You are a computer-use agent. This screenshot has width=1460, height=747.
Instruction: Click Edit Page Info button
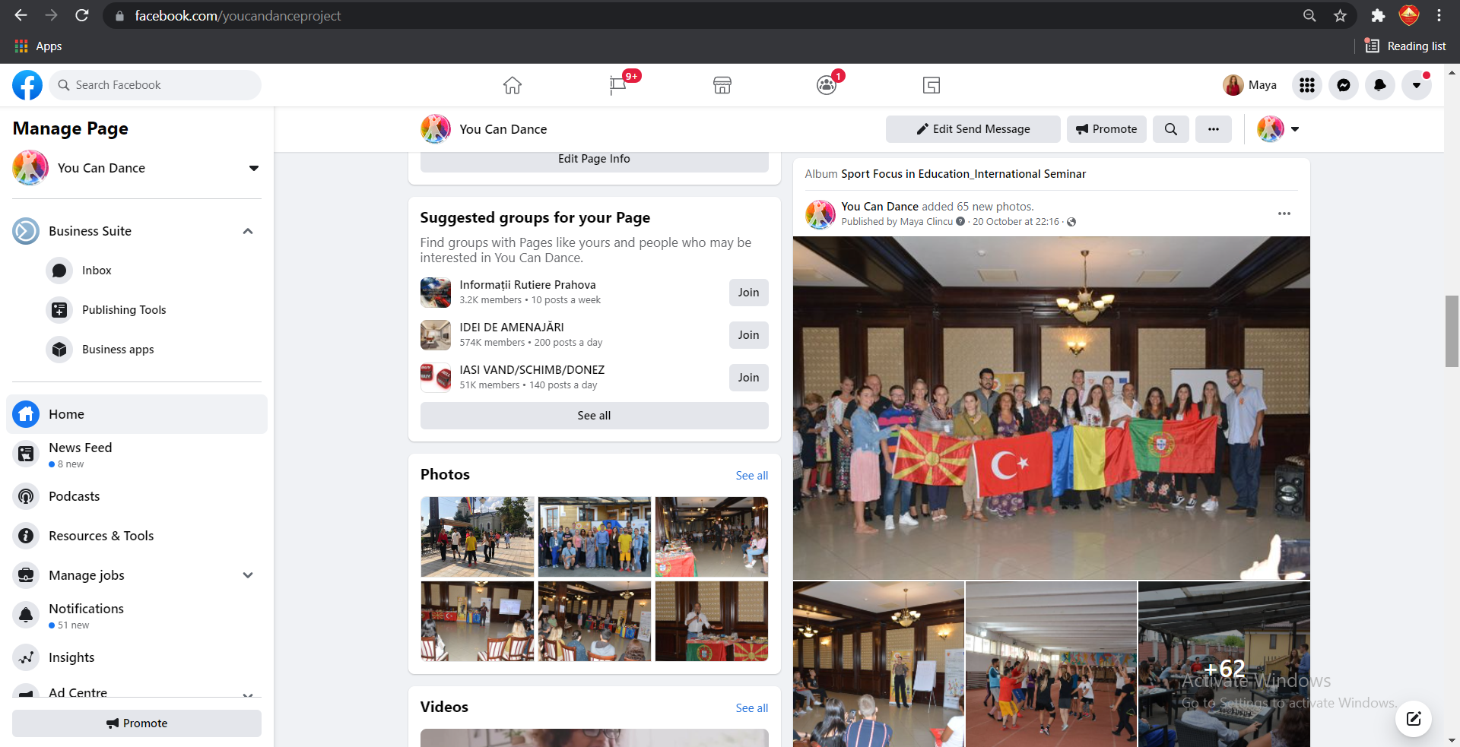pos(595,159)
